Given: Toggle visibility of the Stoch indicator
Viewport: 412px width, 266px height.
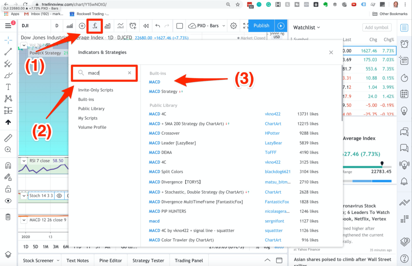Looking at the screenshot, I should tap(60, 196).
